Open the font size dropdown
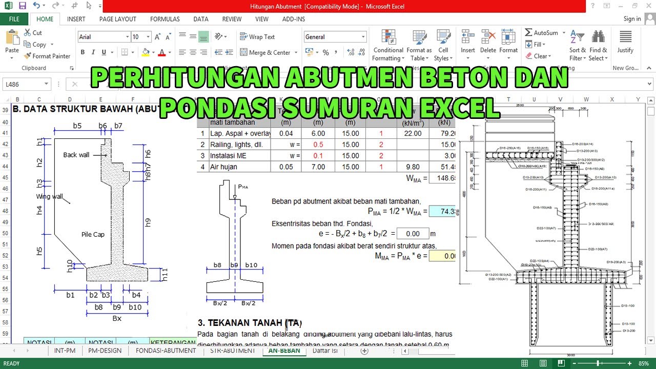 pyautogui.click(x=149, y=37)
